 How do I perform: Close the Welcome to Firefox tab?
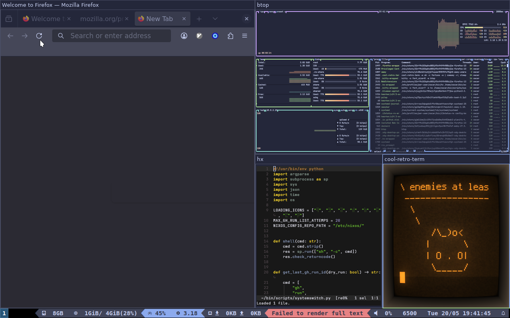(69, 19)
